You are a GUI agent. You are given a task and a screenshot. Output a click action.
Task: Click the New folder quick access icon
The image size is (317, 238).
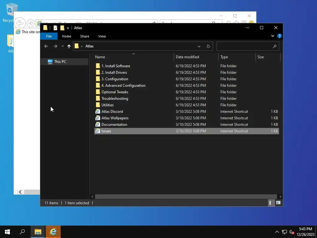click(62, 28)
